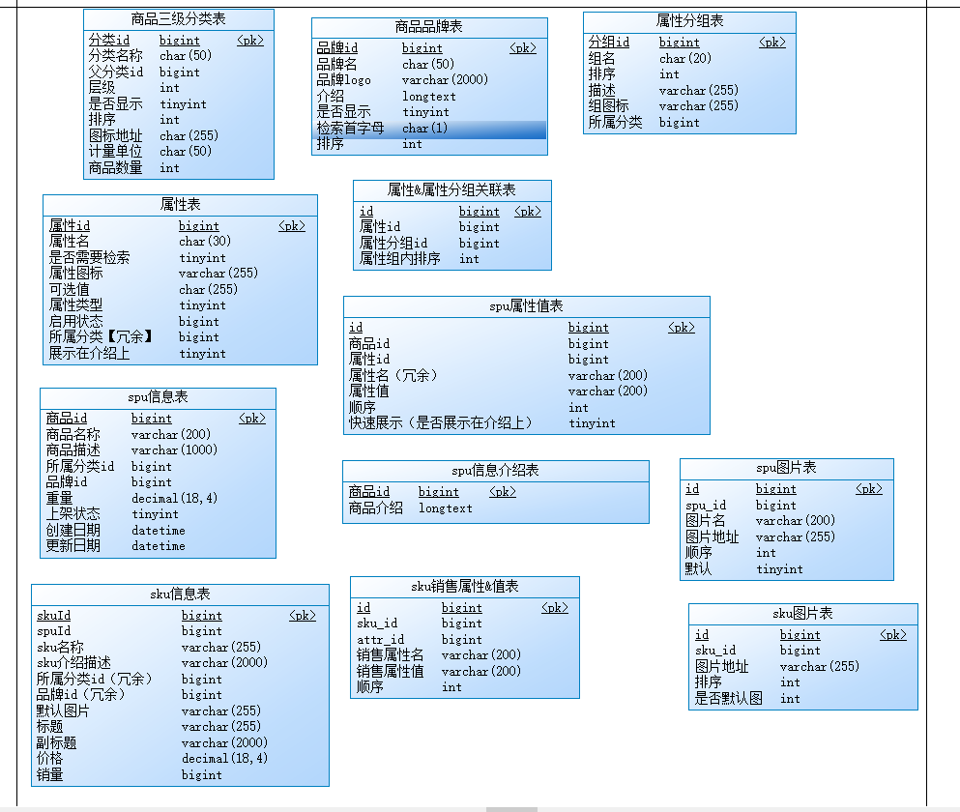Screen dimensions: 960x812
Task: Click the 图片名 varchar(200) row
Action: [786, 521]
